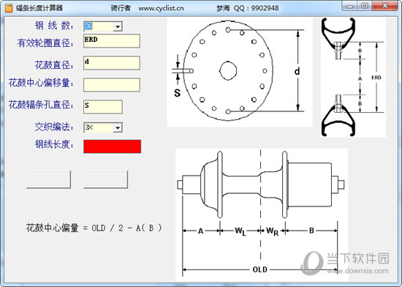The image size is (402, 287).
Task: Click the www.cyclist.cn text in title bar
Action: 162,8
